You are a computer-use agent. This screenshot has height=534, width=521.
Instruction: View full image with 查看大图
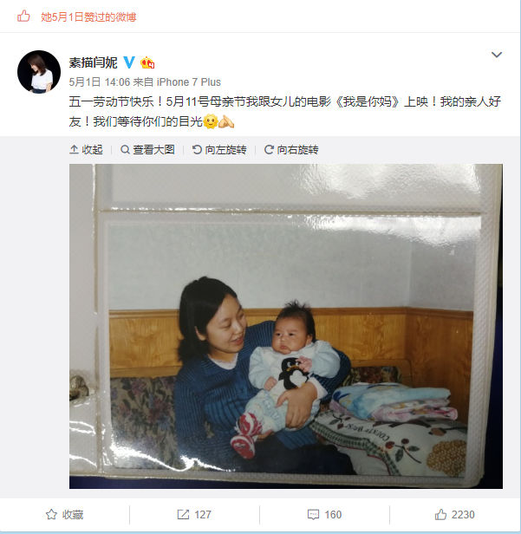click(x=147, y=149)
